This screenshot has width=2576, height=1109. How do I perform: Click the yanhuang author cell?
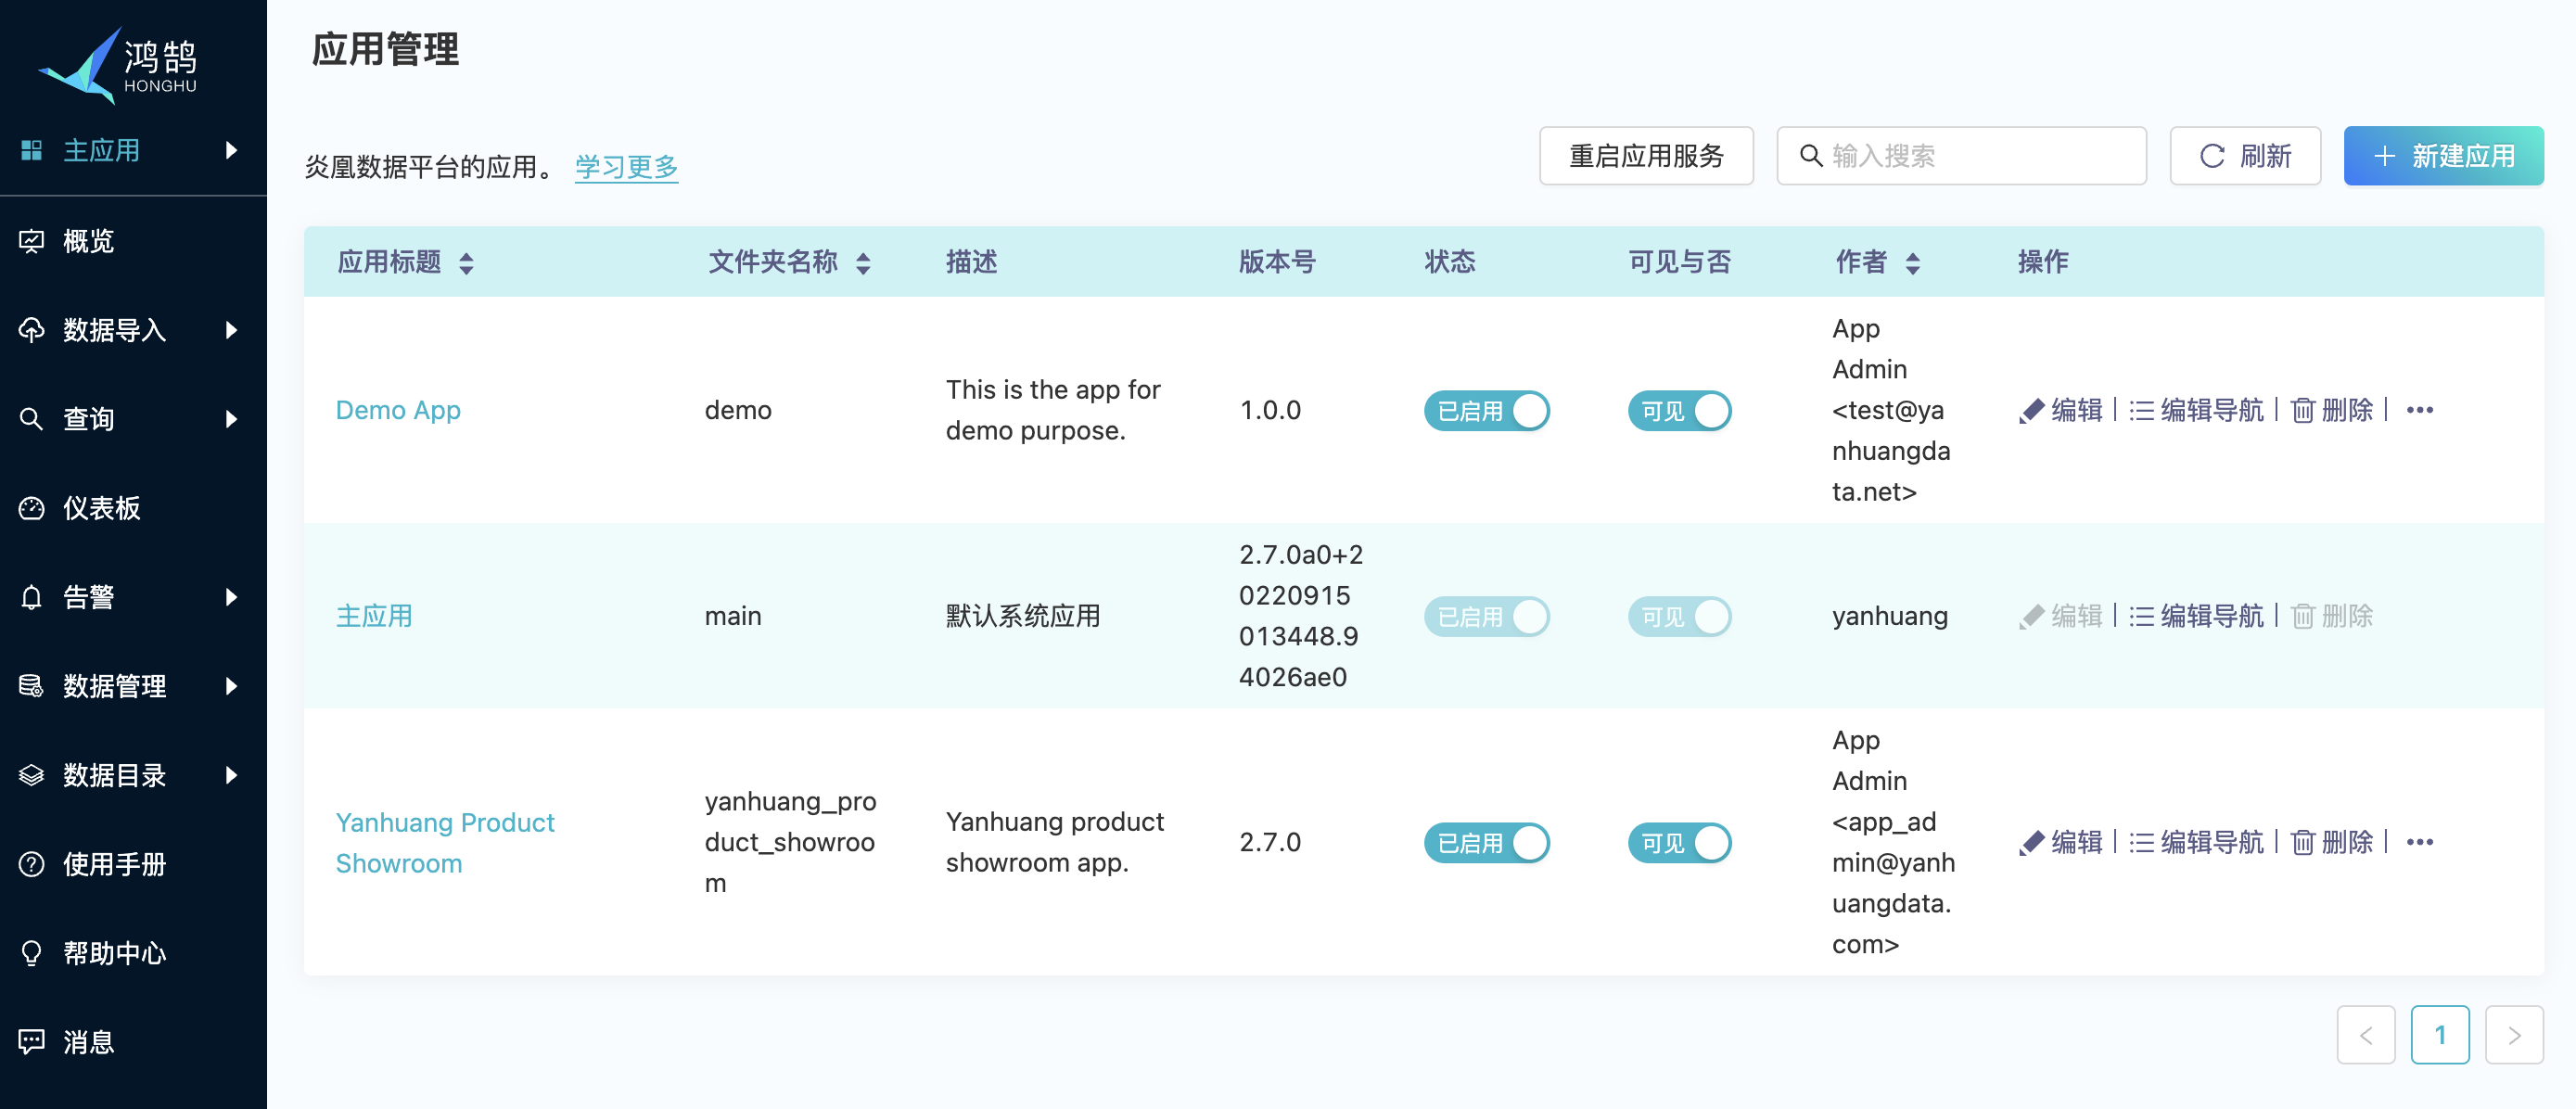(1890, 616)
